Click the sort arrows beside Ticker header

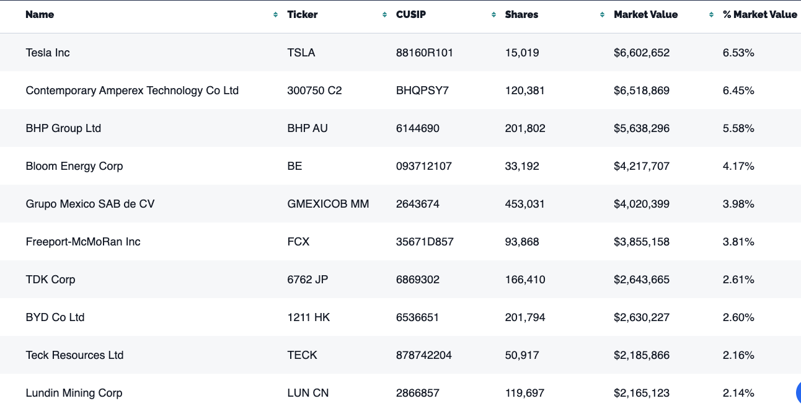tap(385, 15)
